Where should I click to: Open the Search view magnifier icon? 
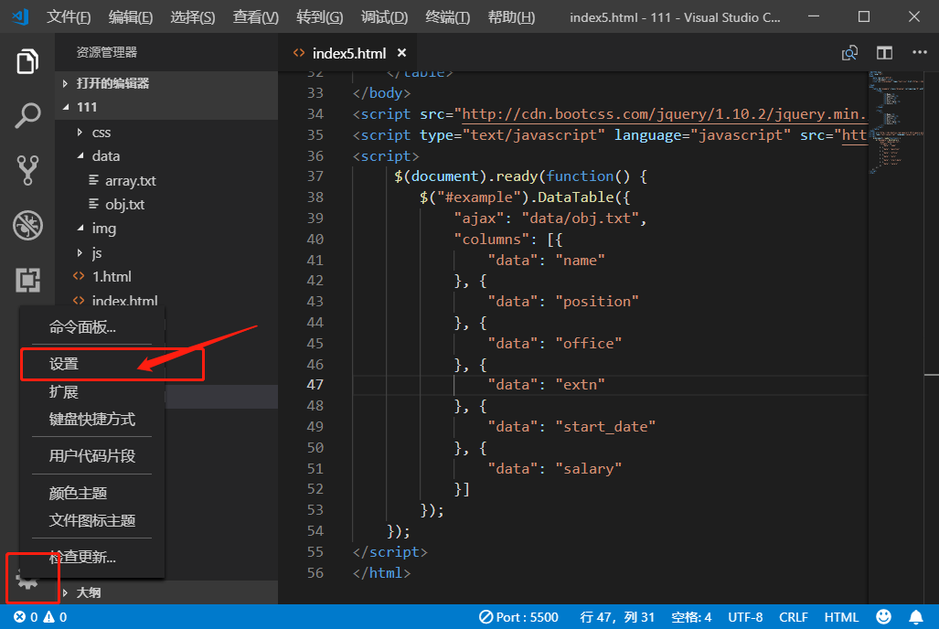[x=27, y=115]
